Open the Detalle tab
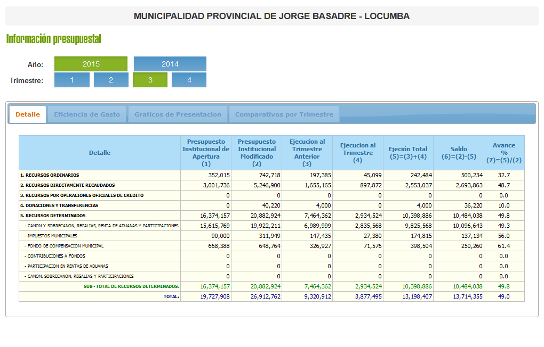Viewport: 544px width, 347px height. (x=28, y=114)
